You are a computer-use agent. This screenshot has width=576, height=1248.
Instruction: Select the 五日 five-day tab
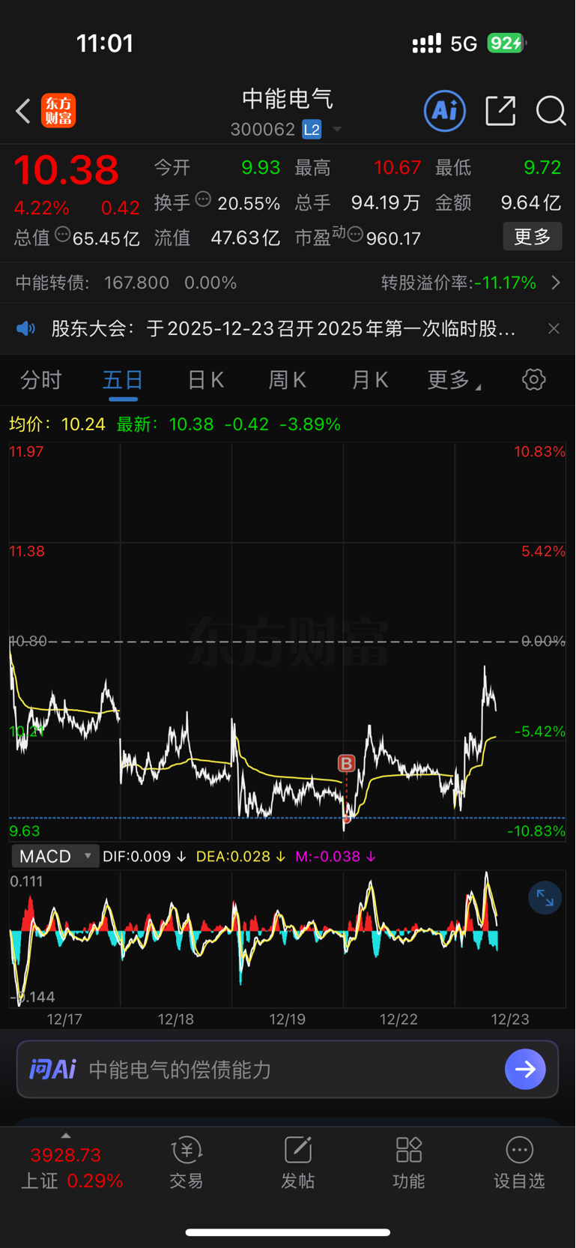pyautogui.click(x=123, y=380)
